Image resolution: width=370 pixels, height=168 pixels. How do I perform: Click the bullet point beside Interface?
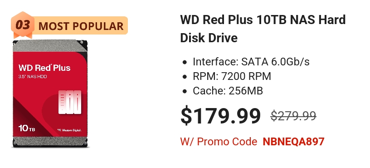pos(185,62)
